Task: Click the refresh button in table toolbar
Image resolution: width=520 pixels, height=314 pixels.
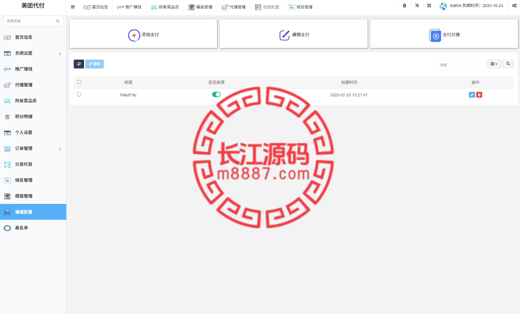Action: point(79,64)
